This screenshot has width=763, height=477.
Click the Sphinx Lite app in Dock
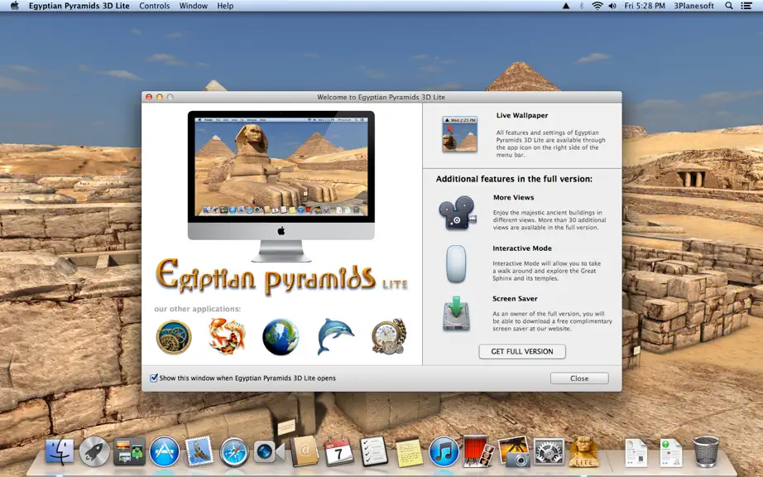click(x=584, y=451)
